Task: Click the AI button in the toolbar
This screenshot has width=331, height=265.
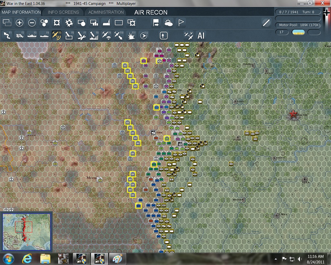Action: coord(201,36)
